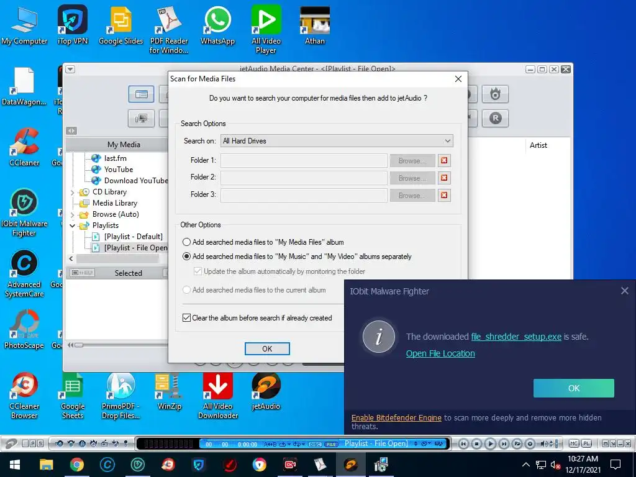Click the Play button in jetAudio bar
The image size is (636, 477).
491,443
